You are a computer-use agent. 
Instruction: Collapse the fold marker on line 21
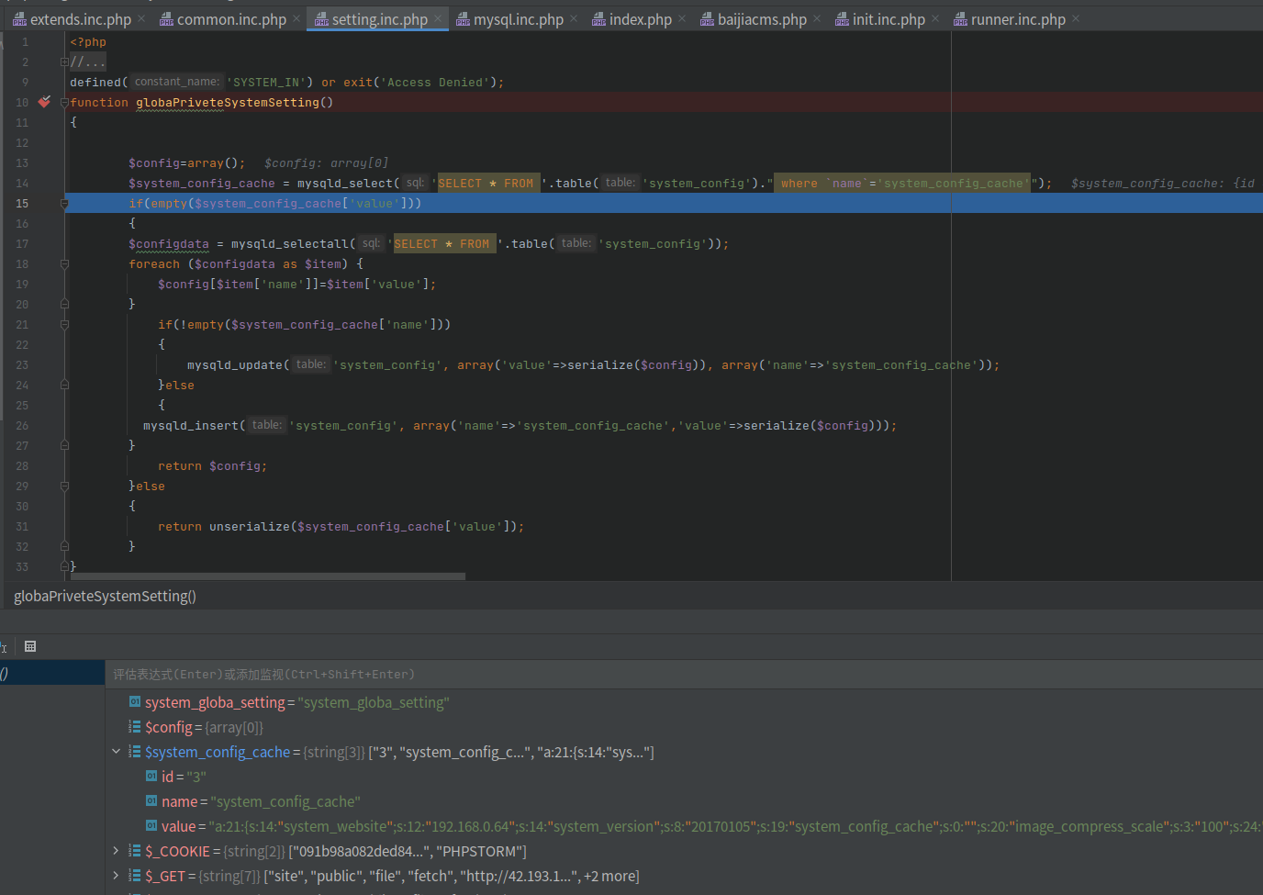click(64, 324)
